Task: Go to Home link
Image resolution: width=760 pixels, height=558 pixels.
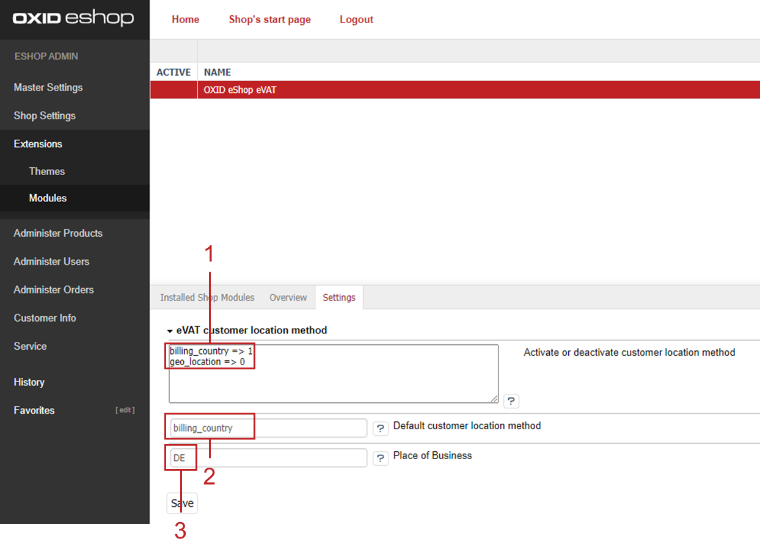Action: coord(185,20)
